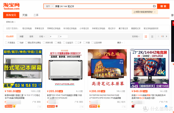Viewport: 174px width, 113px height.
Task: Go to previous results page arrow
Action: tap(158, 36)
